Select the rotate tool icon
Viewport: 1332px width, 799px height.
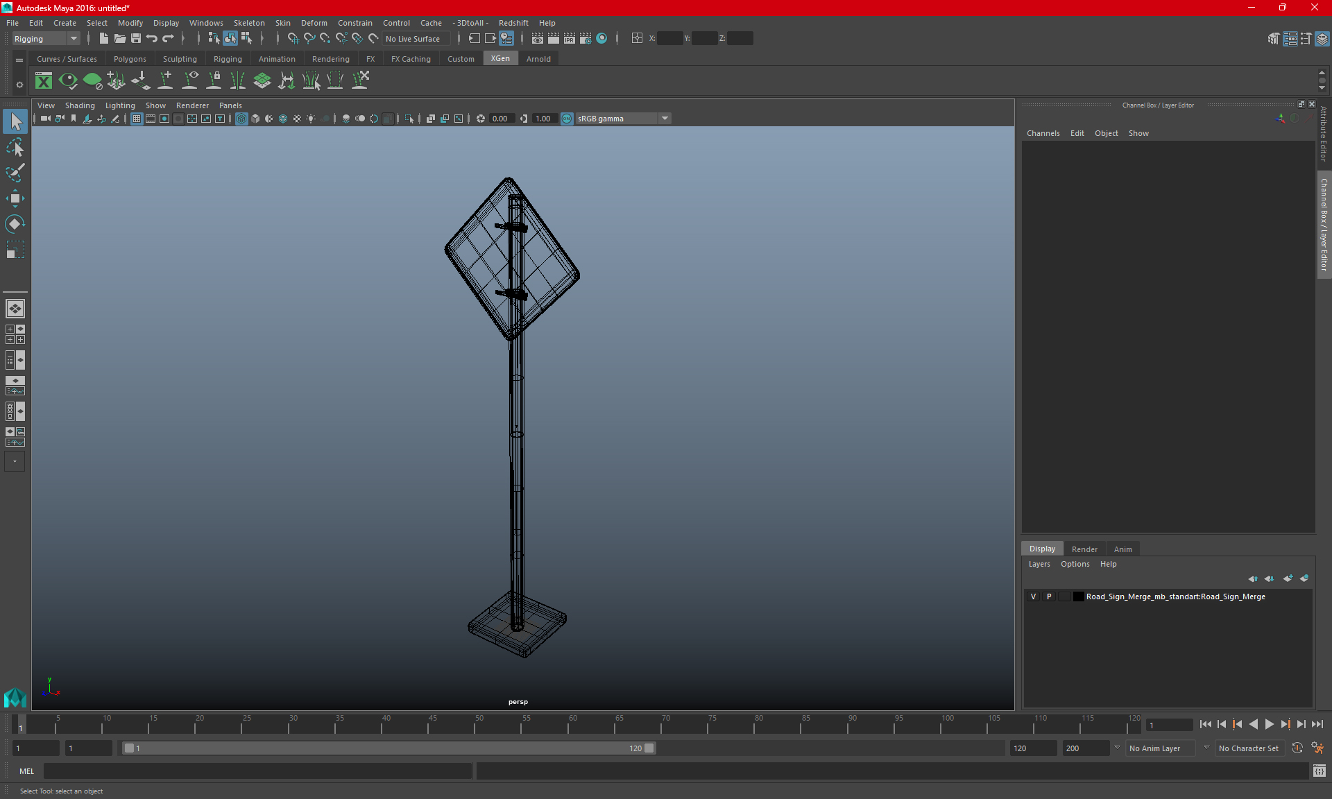15,223
